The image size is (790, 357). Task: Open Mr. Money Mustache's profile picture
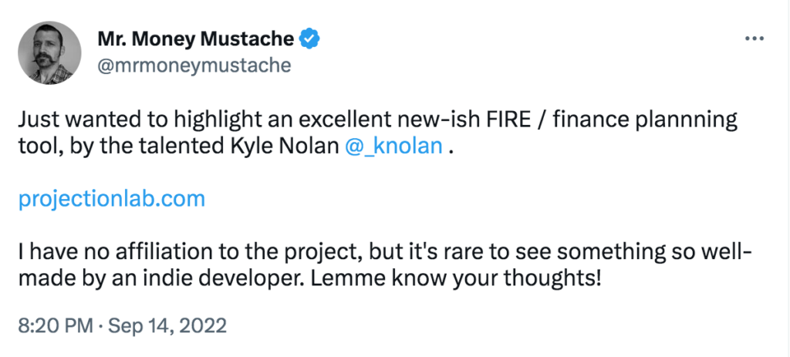(49, 52)
